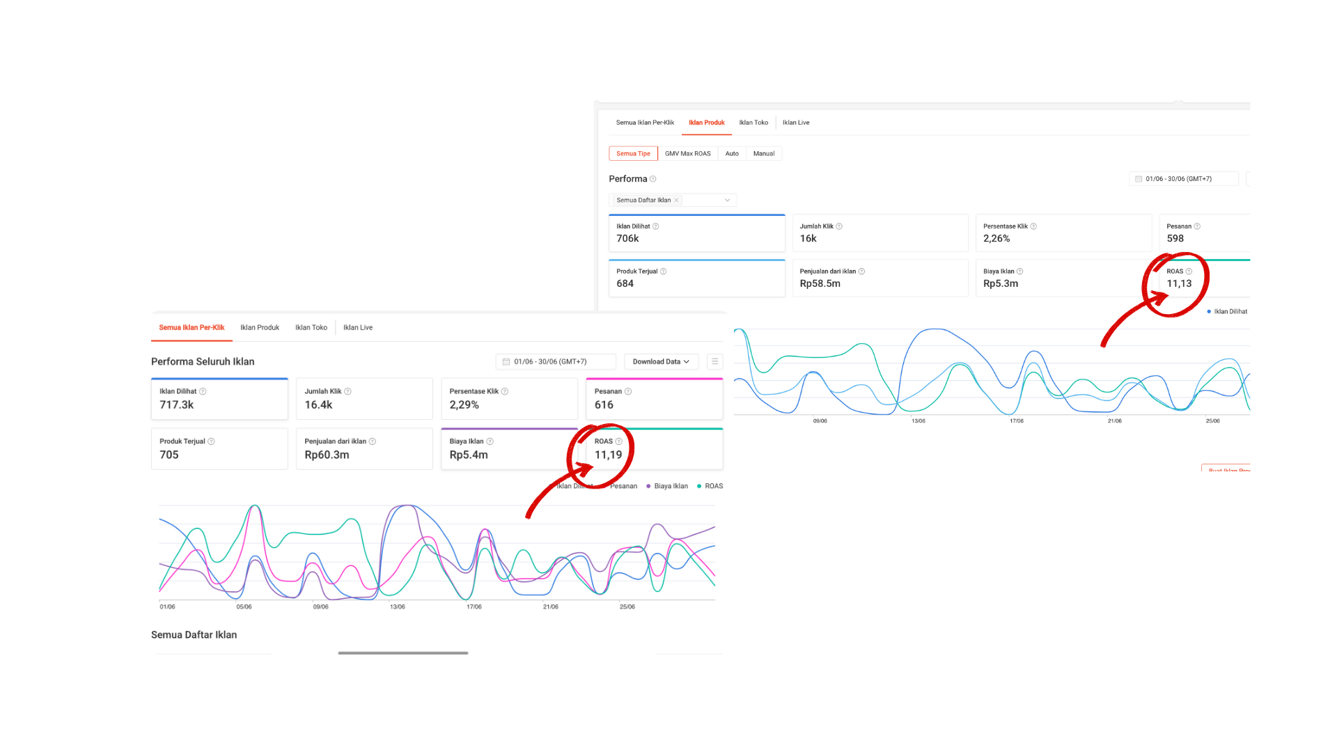The image size is (1337, 752).
Task: Click help icon beside Jumlah Klik 16.4k
Action: [x=347, y=391]
